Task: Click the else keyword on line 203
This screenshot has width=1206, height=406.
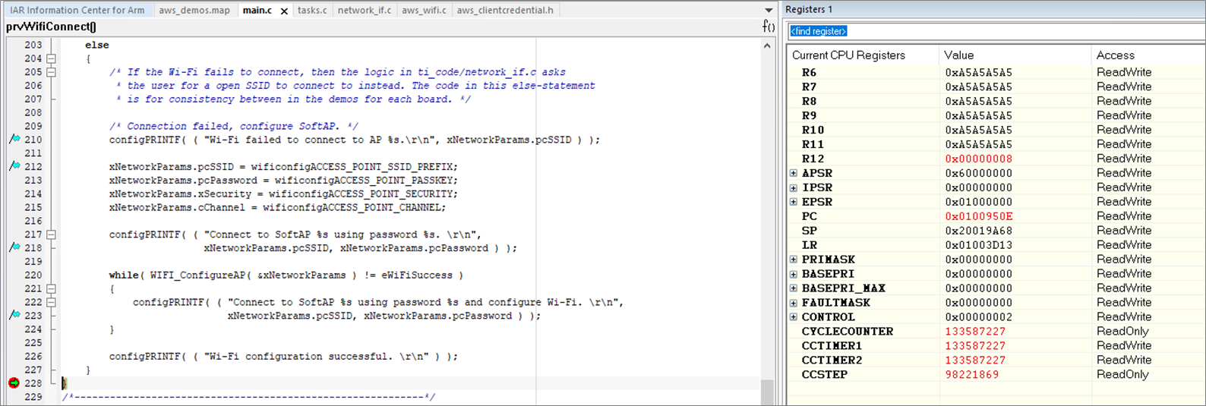Action: coord(97,46)
